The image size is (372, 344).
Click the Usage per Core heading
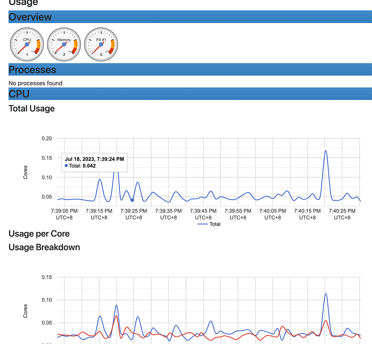(39, 234)
